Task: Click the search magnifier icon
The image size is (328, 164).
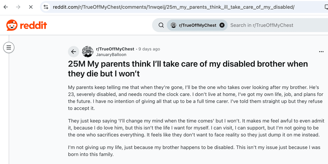Action: point(161,25)
